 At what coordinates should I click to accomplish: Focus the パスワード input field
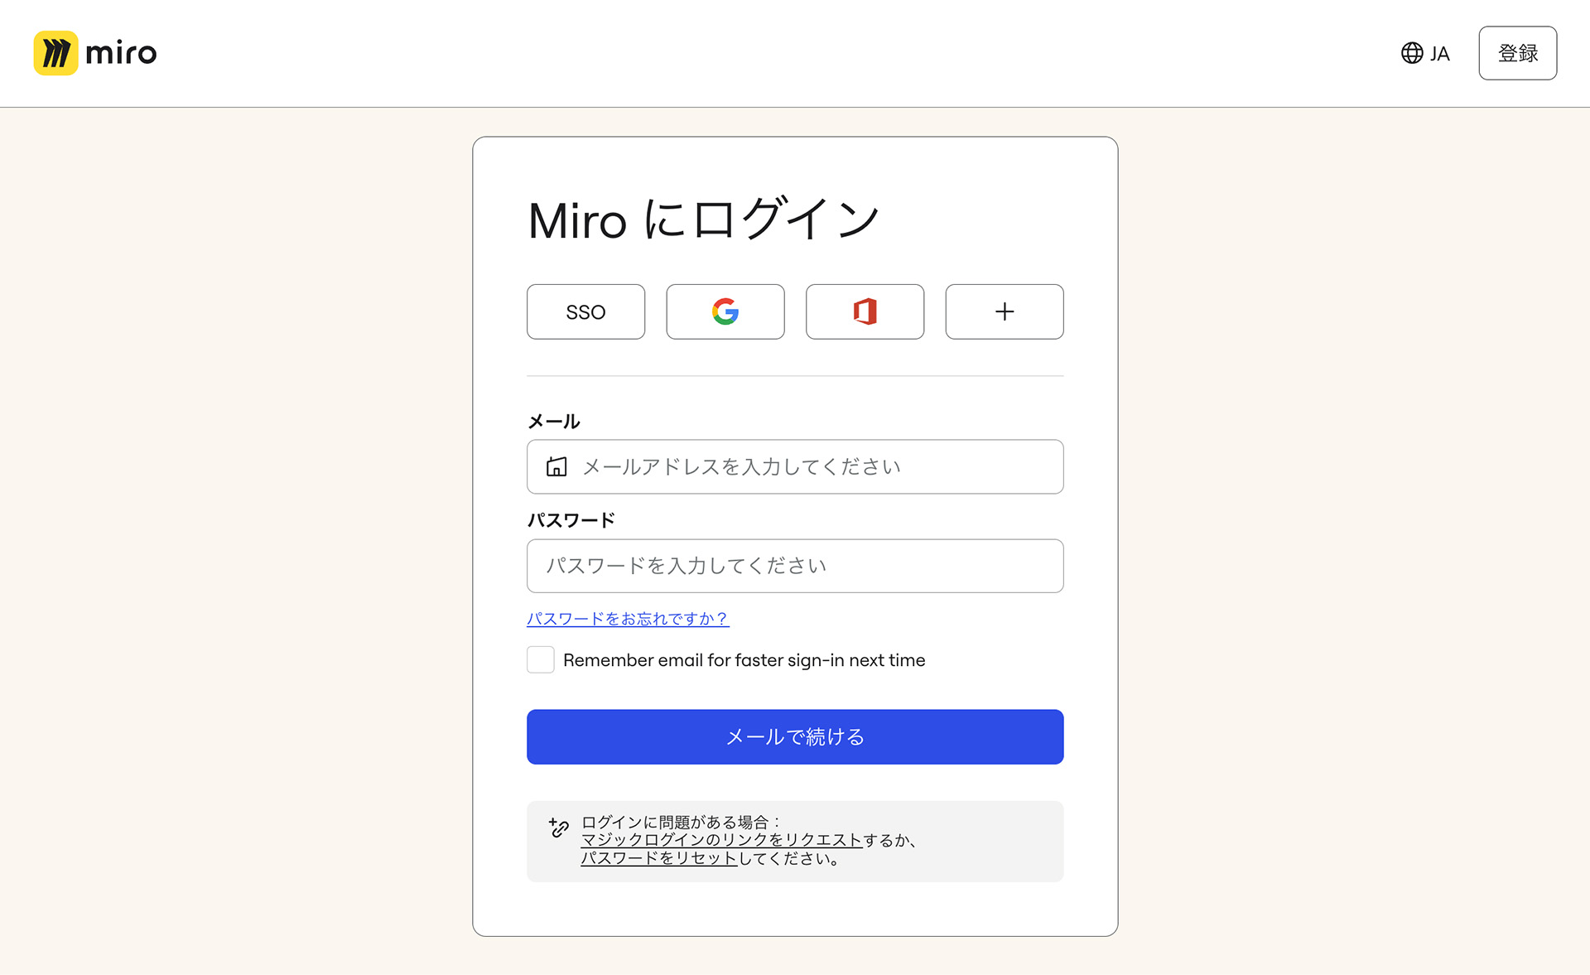(795, 566)
